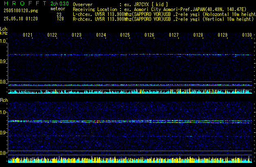Click the R-ch UV5R description line
The height and width of the screenshot is (167, 256).
(163, 19)
